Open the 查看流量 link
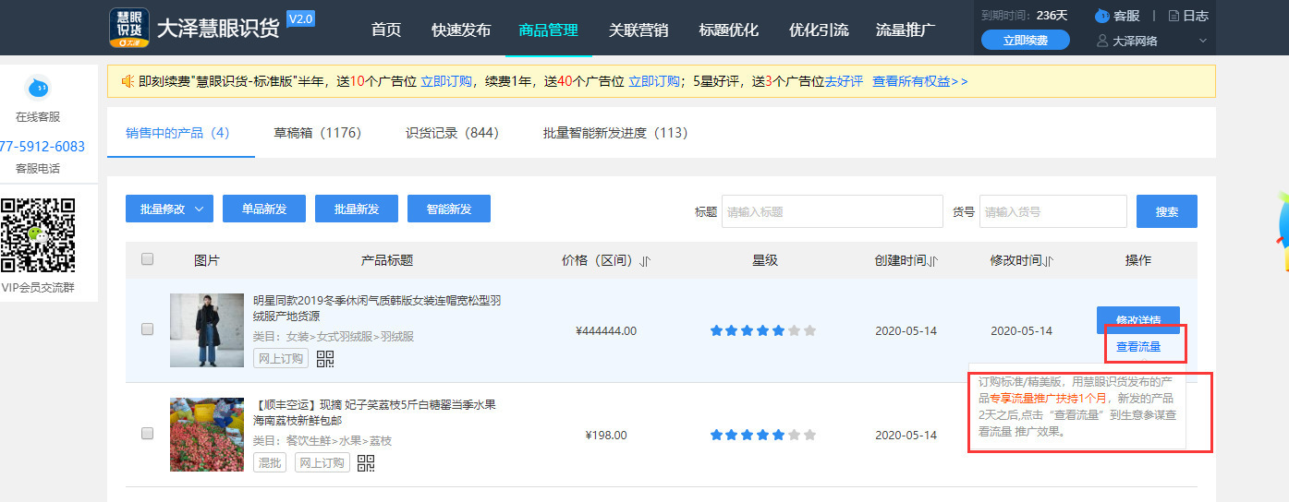 (x=1137, y=347)
